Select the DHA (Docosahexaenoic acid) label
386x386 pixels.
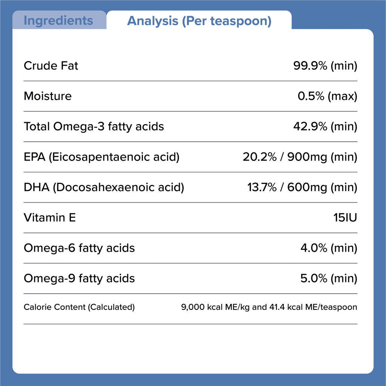104,187
